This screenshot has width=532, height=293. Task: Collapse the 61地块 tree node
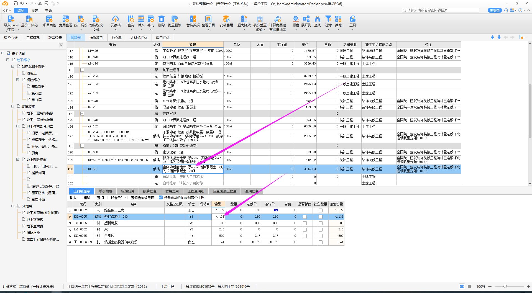click(13, 206)
